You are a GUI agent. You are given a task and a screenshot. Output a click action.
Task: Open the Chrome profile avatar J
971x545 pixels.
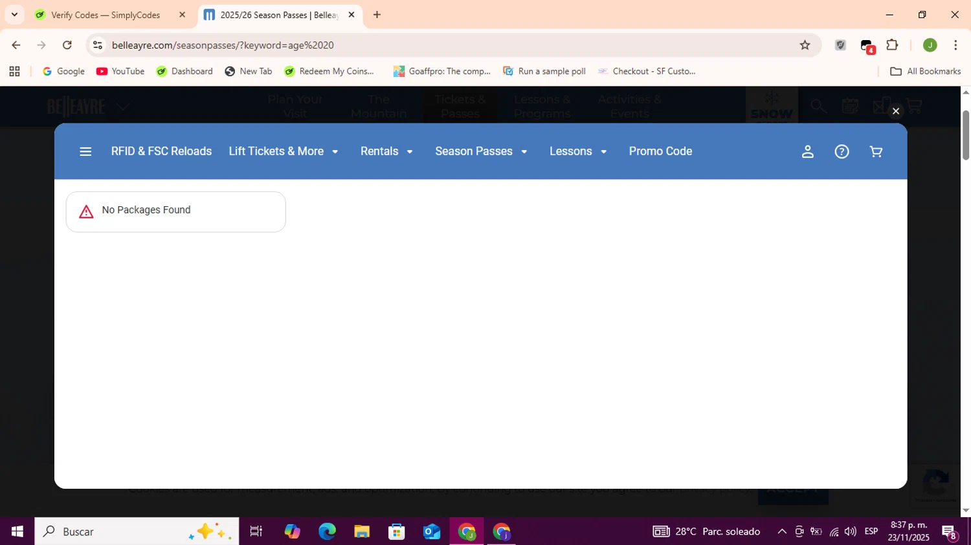click(x=930, y=45)
